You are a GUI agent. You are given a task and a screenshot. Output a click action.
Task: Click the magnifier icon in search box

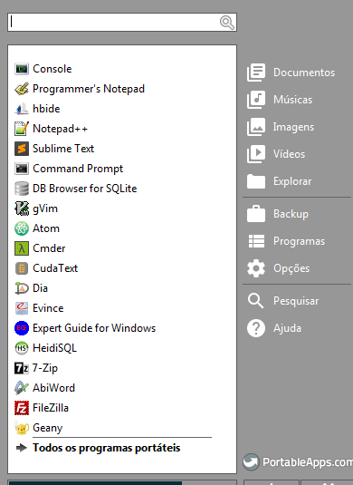227,23
